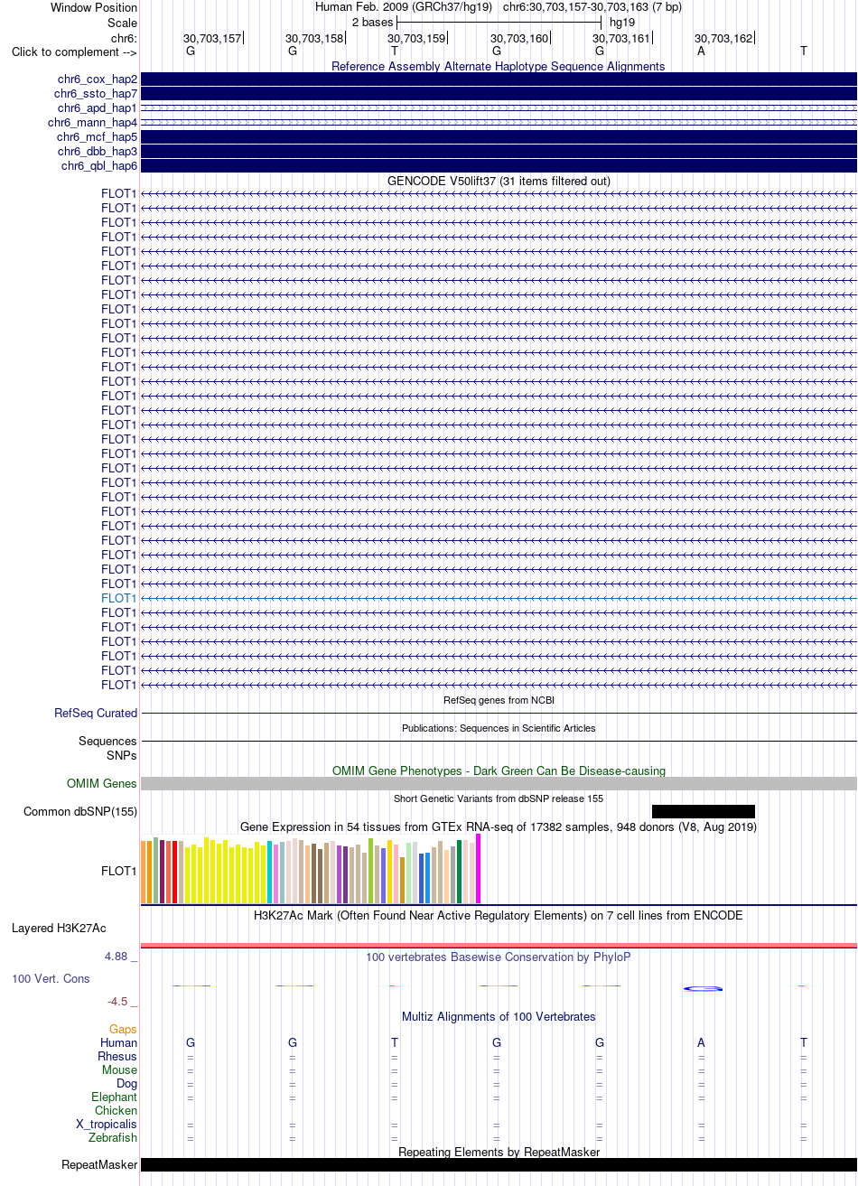
Task: Open the chr6_mann_hap4 alignment label
Action: tap(92, 123)
